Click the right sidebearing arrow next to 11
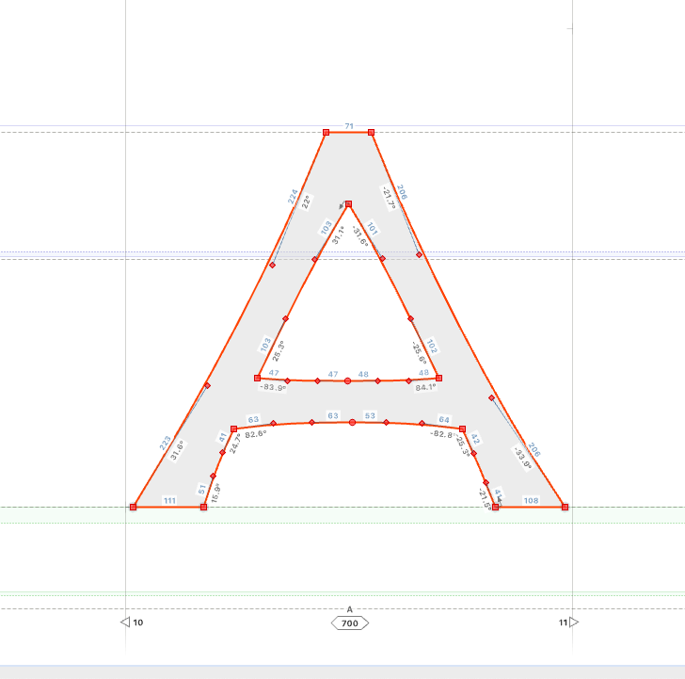The image size is (685, 679). click(x=574, y=622)
